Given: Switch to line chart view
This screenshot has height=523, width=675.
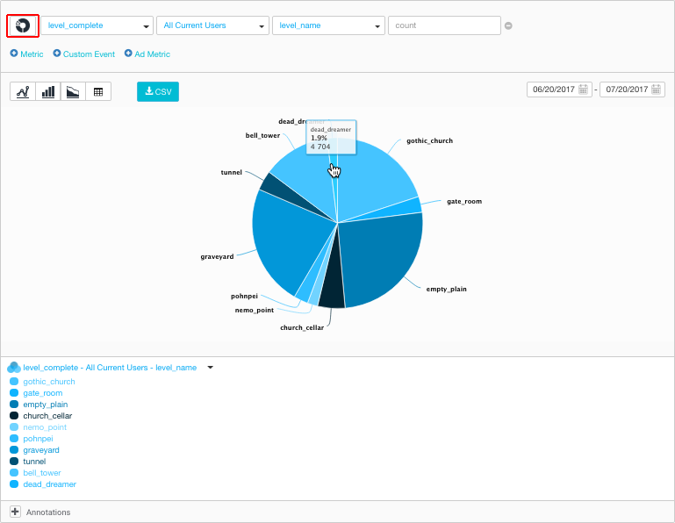Looking at the screenshot, I should (23, 91).
